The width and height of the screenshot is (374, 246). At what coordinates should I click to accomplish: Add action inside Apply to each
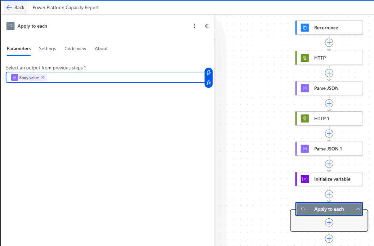329,222
